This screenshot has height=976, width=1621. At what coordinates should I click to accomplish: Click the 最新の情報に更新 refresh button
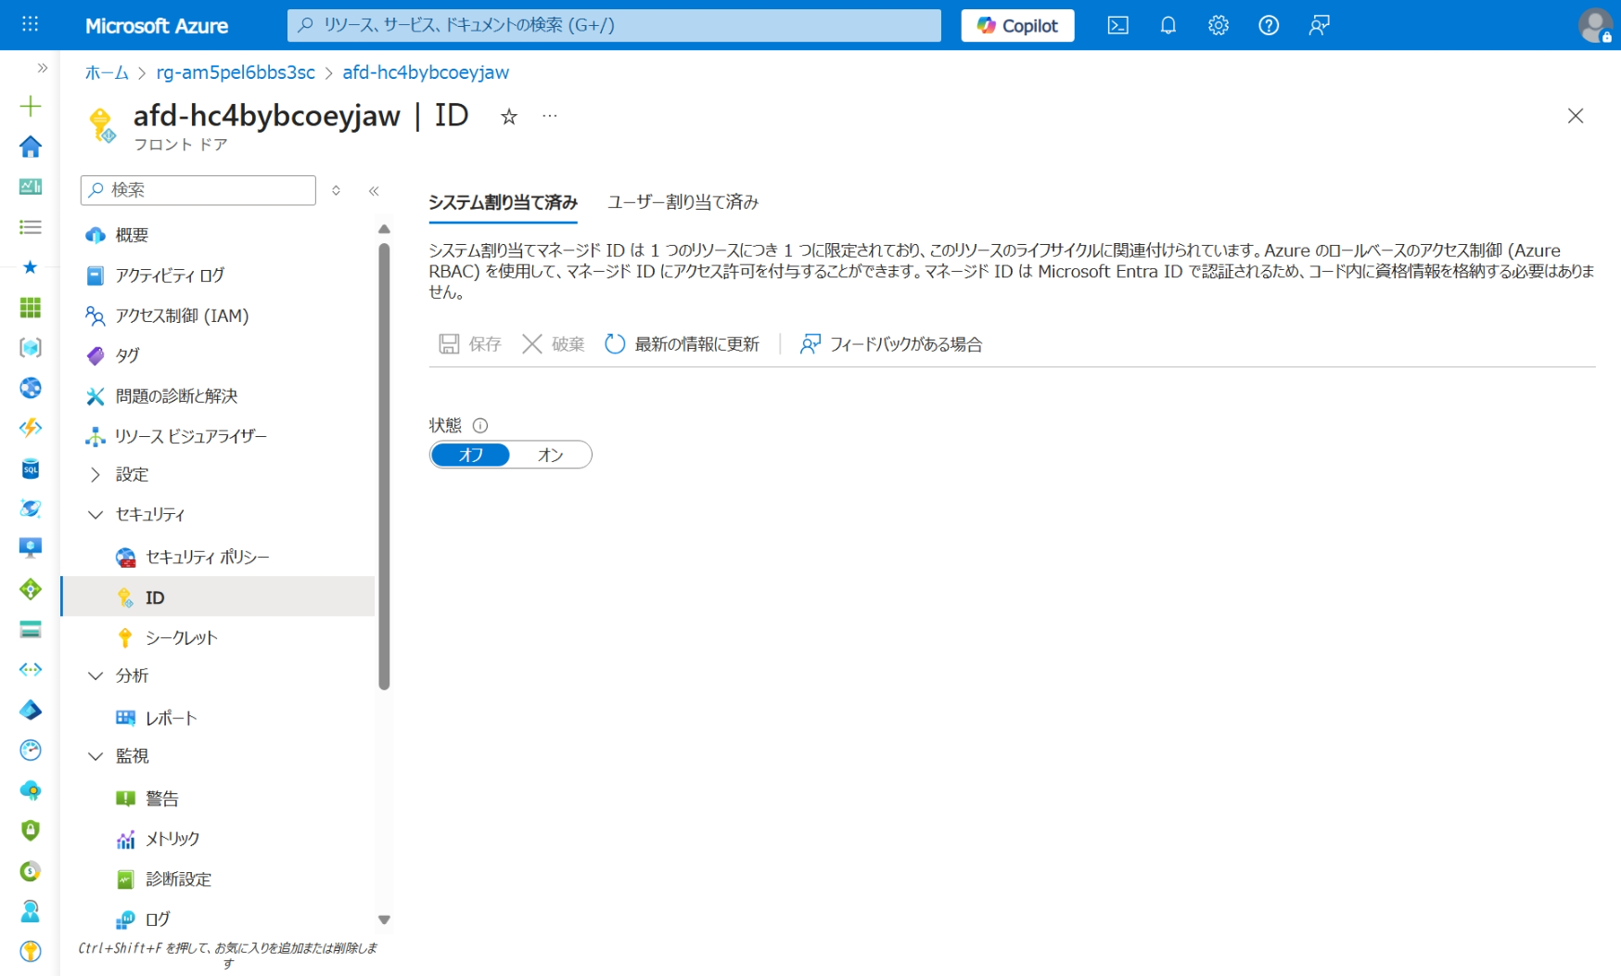coord(682,343)
